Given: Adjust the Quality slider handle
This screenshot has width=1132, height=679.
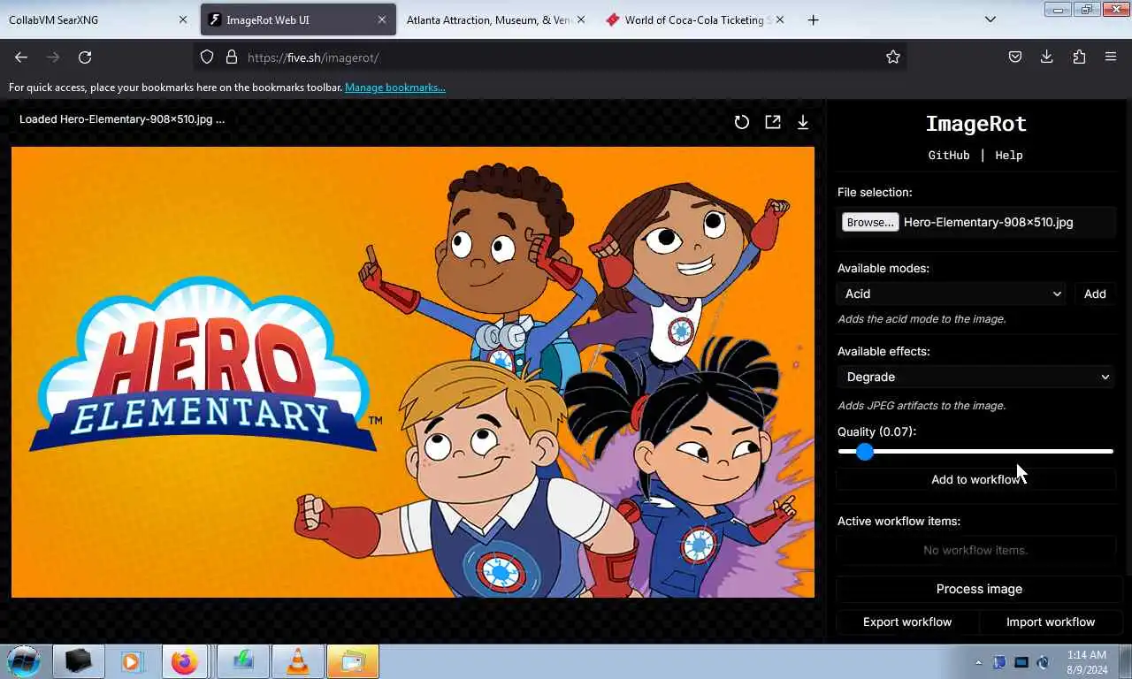Looking at the screenshot, I should click(865, 452).
